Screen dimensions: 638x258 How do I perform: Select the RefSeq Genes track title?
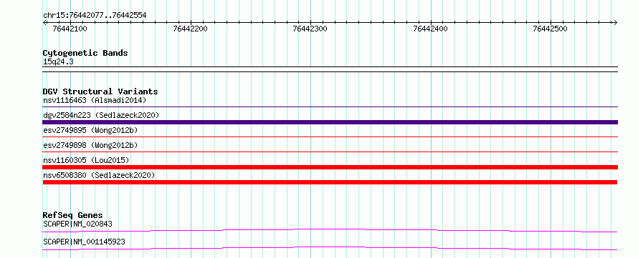tap(73, 215)
